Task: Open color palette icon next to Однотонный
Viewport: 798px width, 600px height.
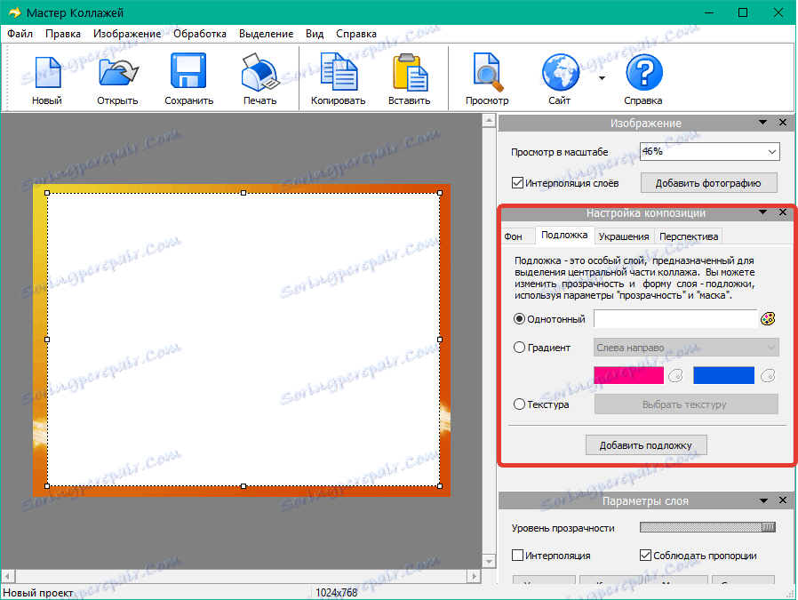Action: [768, 319]
